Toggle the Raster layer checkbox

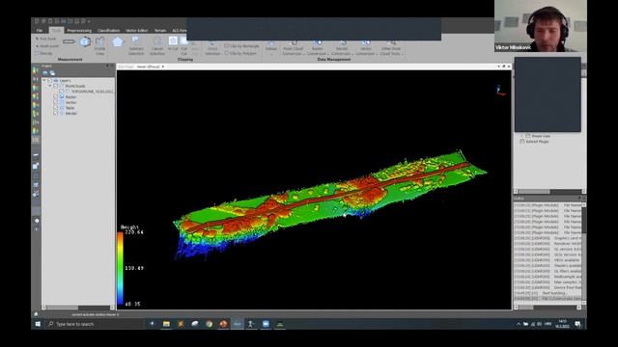coord(56,96)
